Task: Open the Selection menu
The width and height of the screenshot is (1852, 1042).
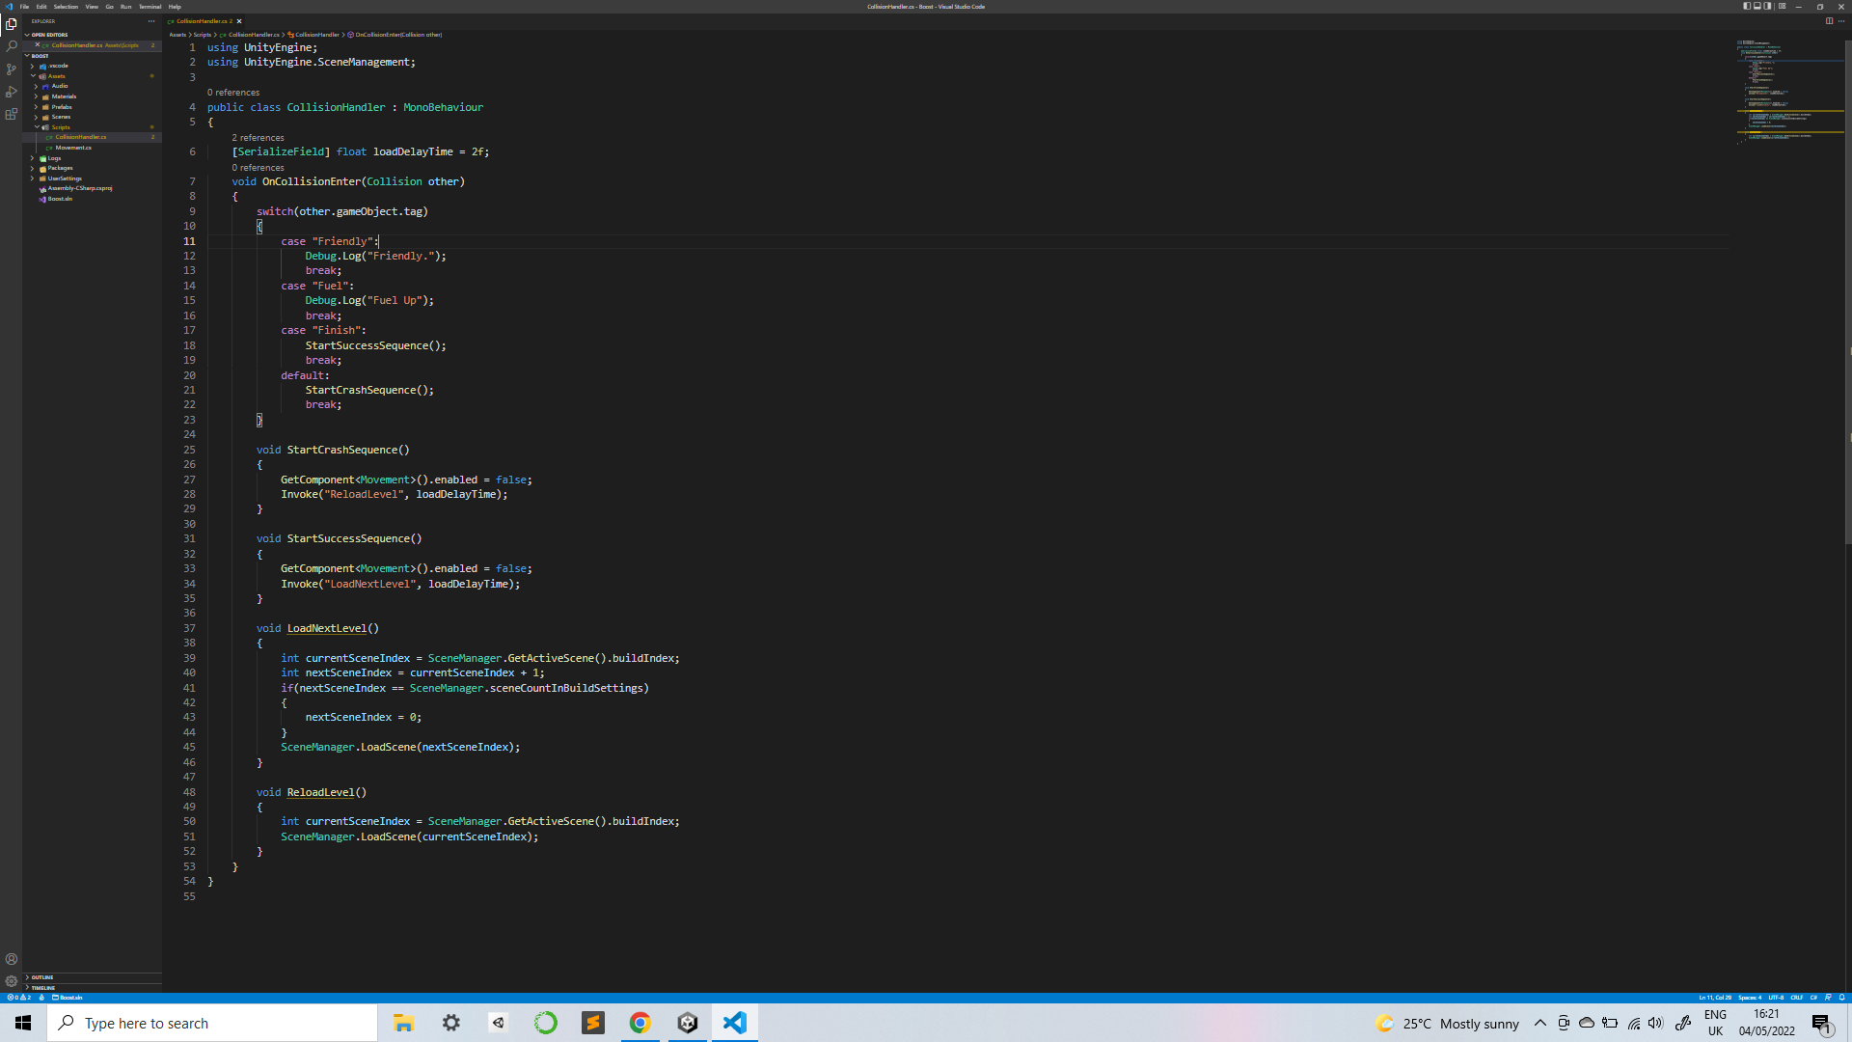Action: click(x=66, y=7)
